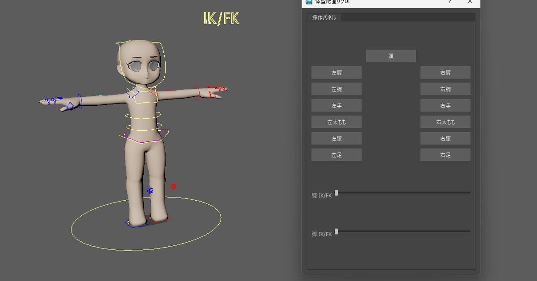Click the 腕 IK/FK slider handle
Image resolution: width=537 pixels, height=281 pixels.
tap(336, 193)
